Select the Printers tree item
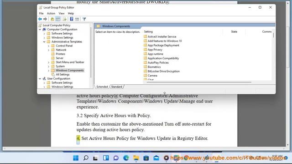 point(60,54)
